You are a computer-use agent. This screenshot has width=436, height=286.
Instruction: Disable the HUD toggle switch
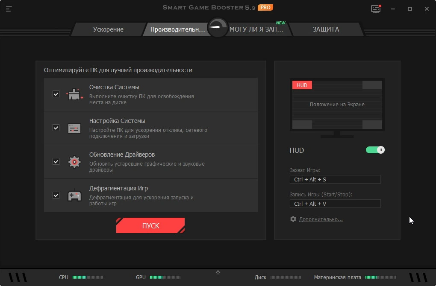[375, 150]
